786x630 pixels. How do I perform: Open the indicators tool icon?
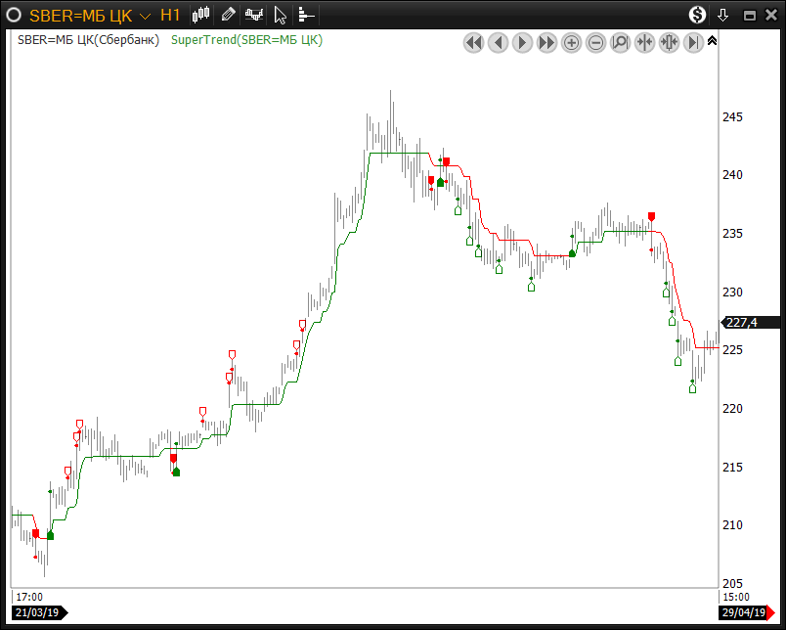254,15
